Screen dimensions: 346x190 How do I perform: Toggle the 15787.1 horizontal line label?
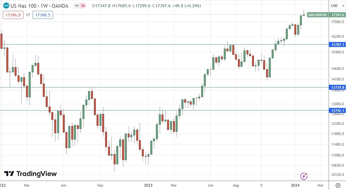click(337, 45)
